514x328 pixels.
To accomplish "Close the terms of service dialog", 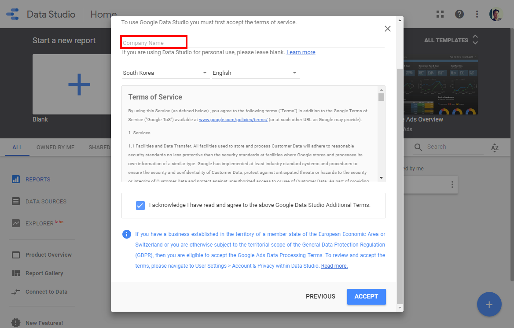I will (387, 29).
